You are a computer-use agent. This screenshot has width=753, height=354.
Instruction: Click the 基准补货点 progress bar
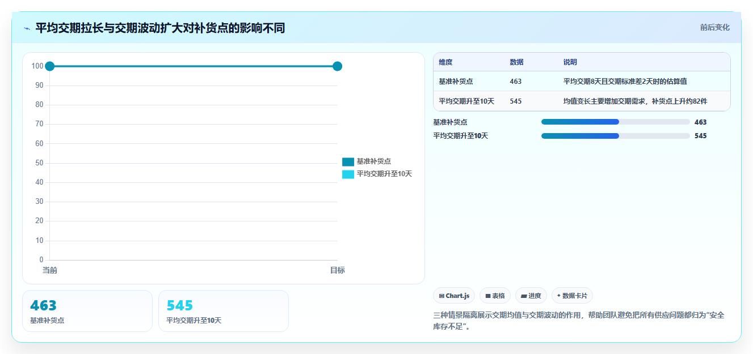[x=616, y=122]
